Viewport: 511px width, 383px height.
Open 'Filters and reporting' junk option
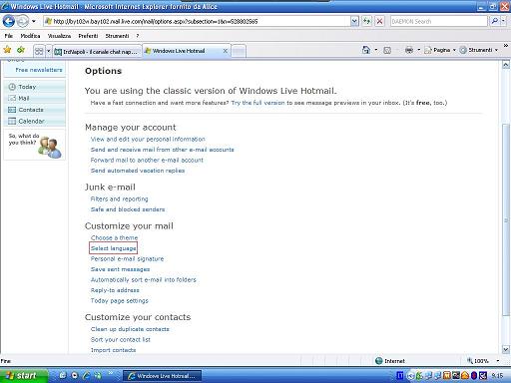click(119, 198)
